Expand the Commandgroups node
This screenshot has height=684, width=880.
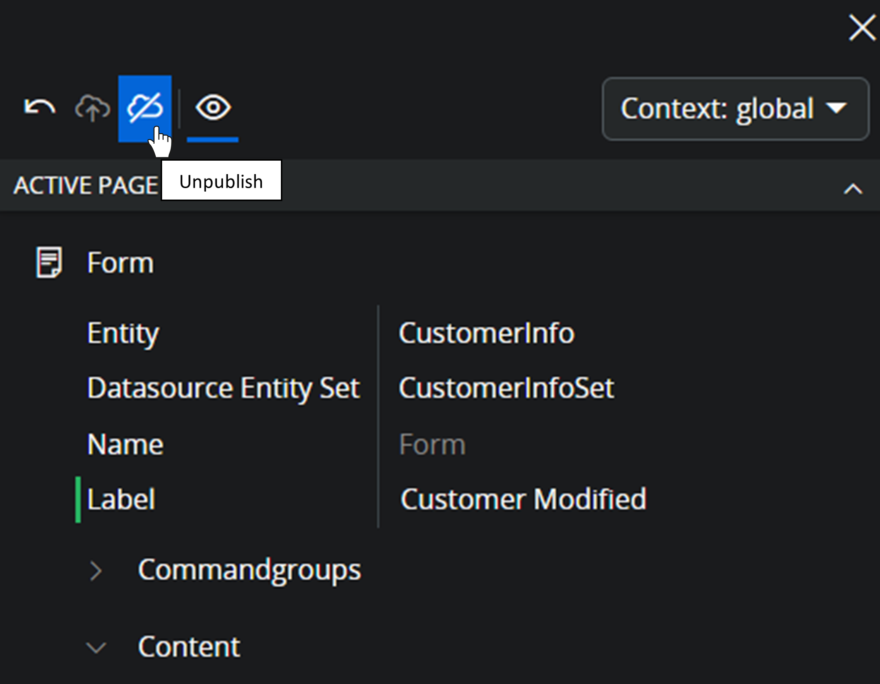click(x=96, y=570)
